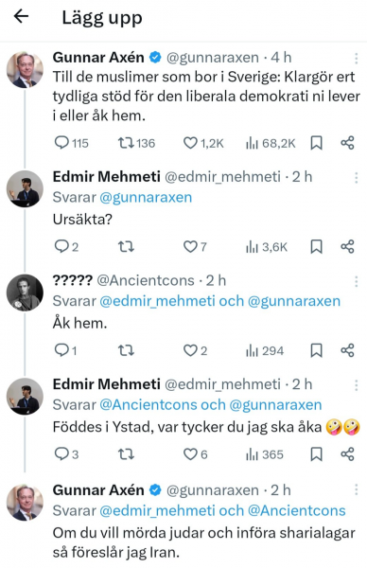
Task: Bookmark the 'Föddes i Ystad' tweet
Action: click(x=316, y=454)
